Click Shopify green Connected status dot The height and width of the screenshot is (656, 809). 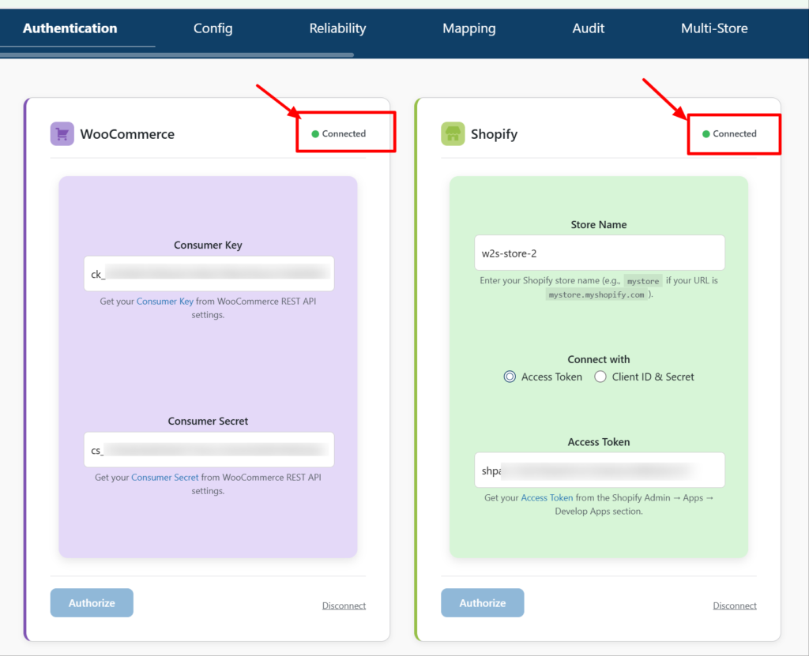[x=706, y=134]
